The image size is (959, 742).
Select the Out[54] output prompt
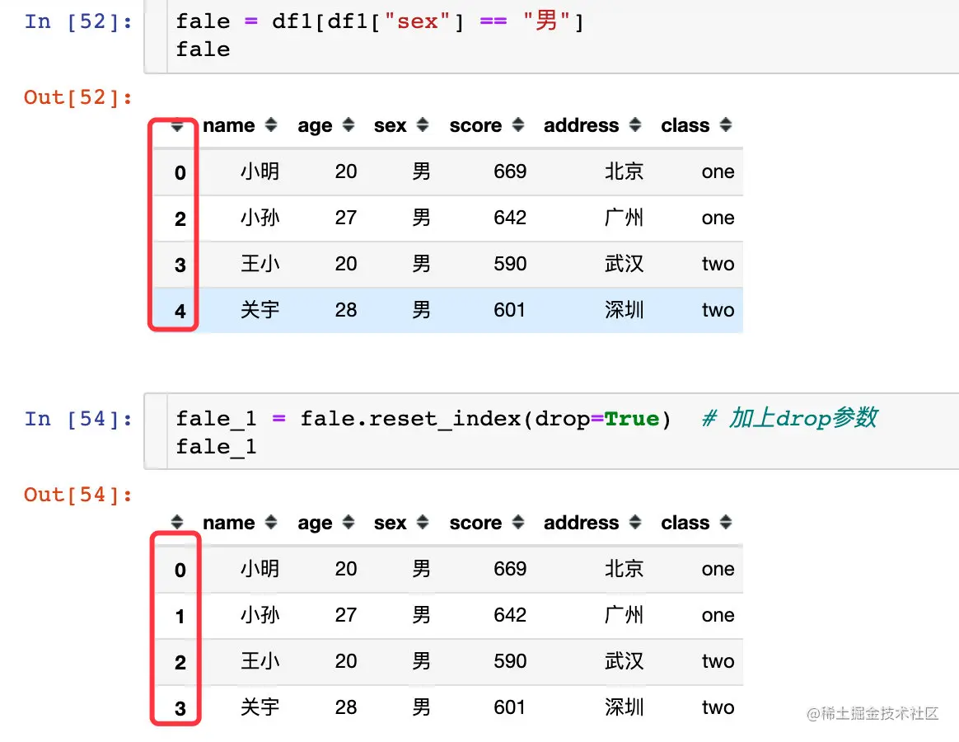78,495
